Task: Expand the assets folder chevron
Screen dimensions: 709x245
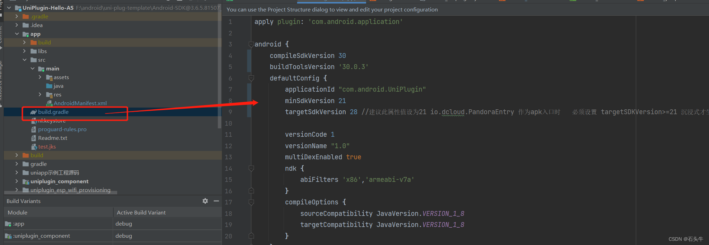Action: tap(40, 77)
